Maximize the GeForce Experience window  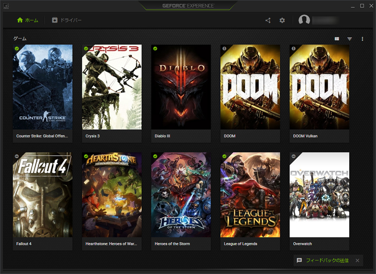click(x=362, y=6)
